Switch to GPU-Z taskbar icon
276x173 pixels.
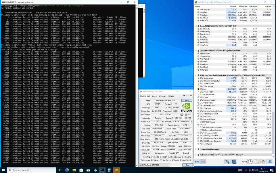pos(116,170)
